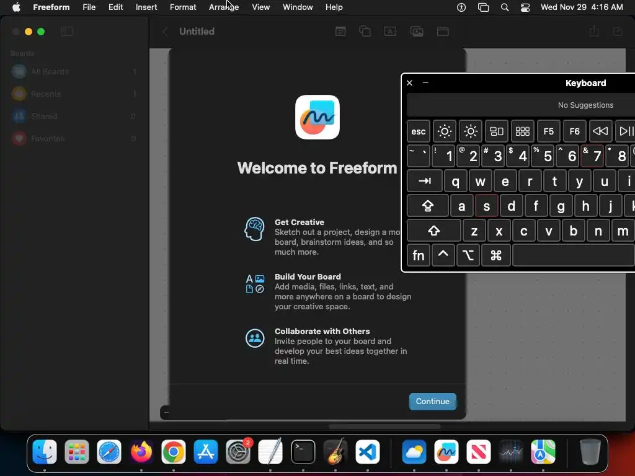Open Visual Studio Code from the Dock

368,452
